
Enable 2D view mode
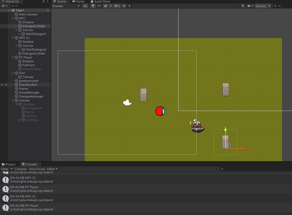[85, 6]
